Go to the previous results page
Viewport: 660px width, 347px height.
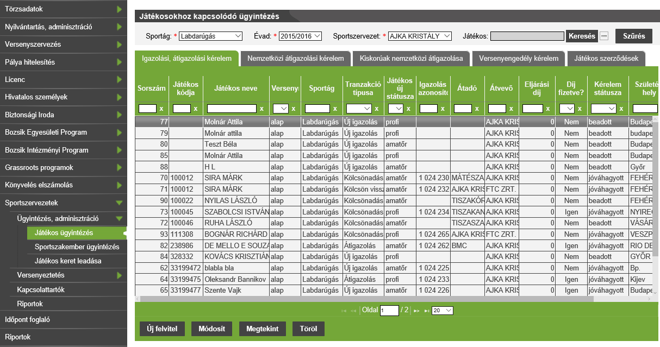click(x=353, y=311)
